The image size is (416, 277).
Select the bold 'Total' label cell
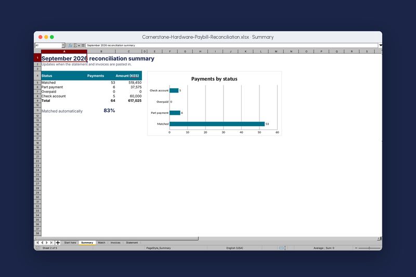pos(64,100)
